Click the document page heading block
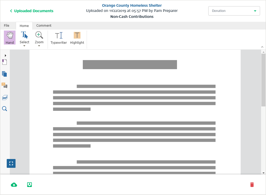Screen dimensions: 266x195 tap(130, 64)
